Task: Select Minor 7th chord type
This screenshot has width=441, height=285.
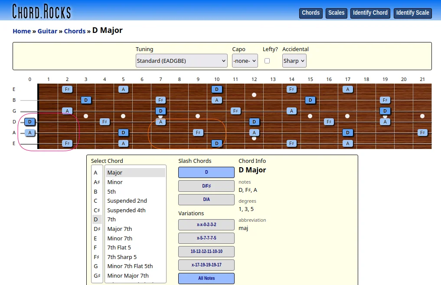Action: [135, 238]
